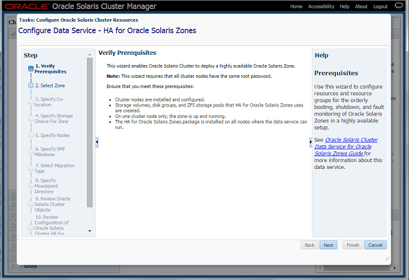Go to step 2 Select Zone
Screen dimensions: 409x280
(50, 85)
